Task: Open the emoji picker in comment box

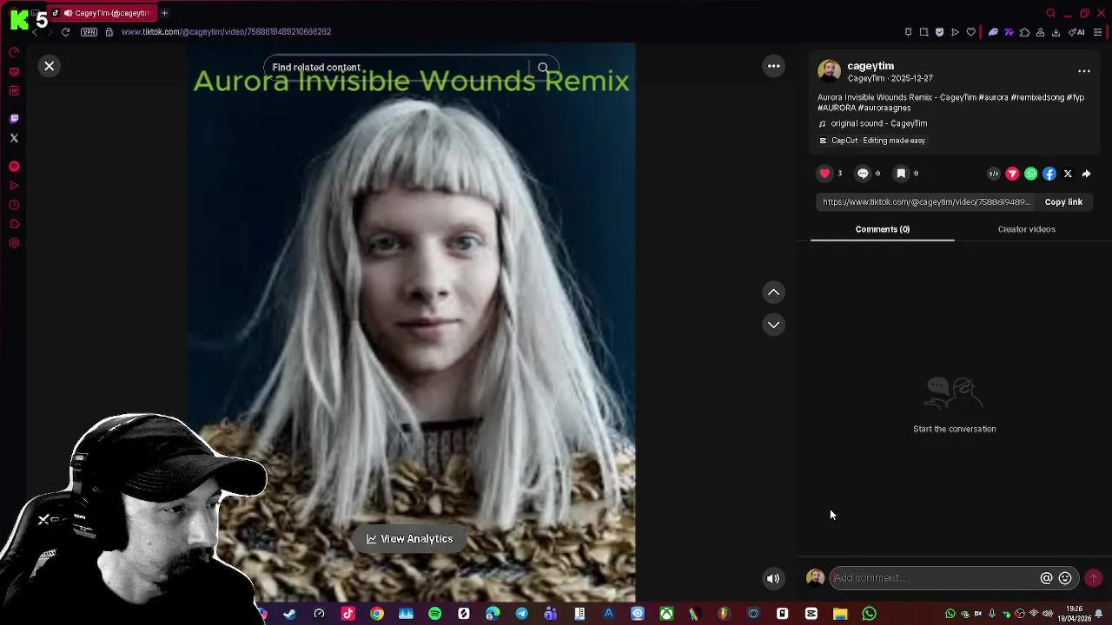Action: (x=1065, y=578)
